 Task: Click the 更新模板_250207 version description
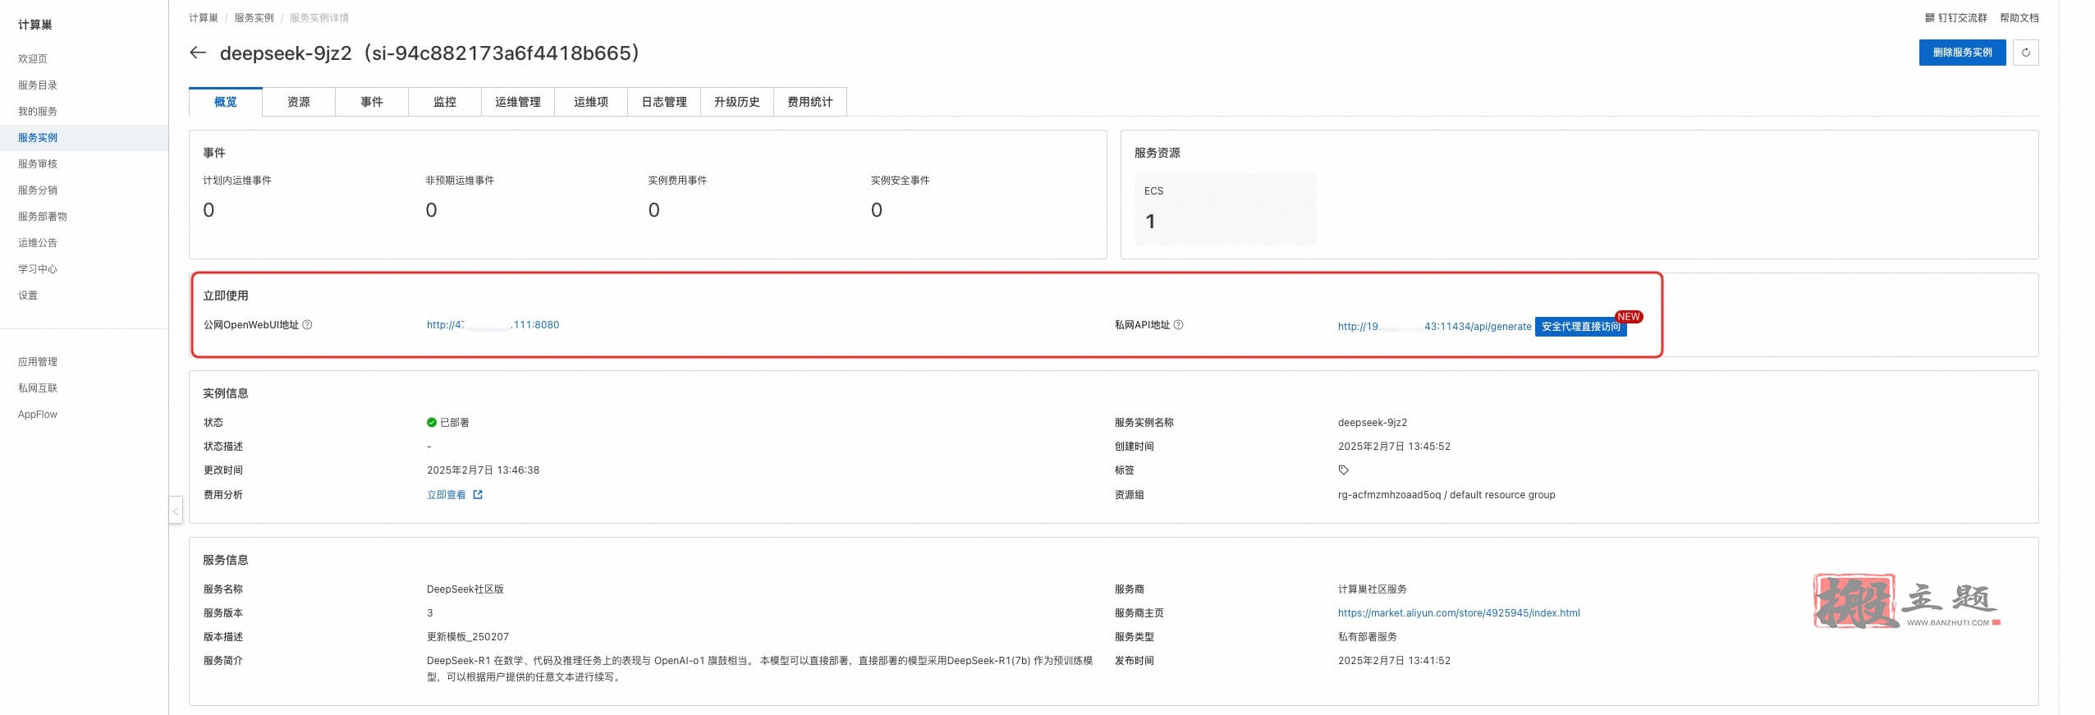coord(468,637)
